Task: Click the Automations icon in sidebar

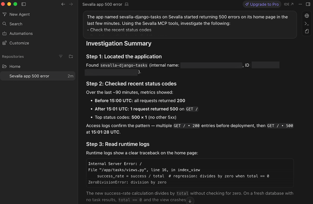Action: 4,33
